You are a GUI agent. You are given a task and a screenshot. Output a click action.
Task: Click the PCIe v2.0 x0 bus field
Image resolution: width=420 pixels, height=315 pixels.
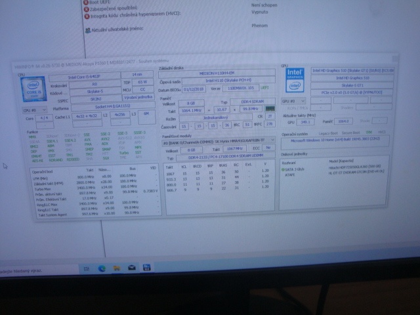[x=352, y=93]
